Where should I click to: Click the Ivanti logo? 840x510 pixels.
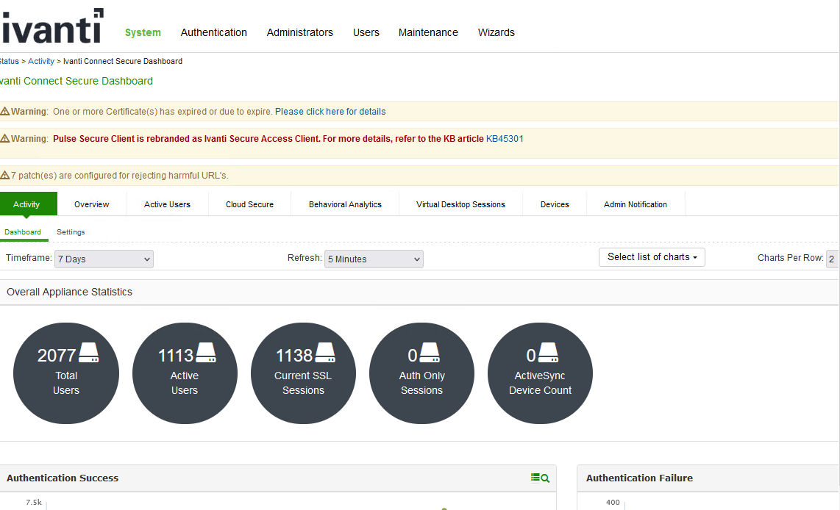point(51,27)
